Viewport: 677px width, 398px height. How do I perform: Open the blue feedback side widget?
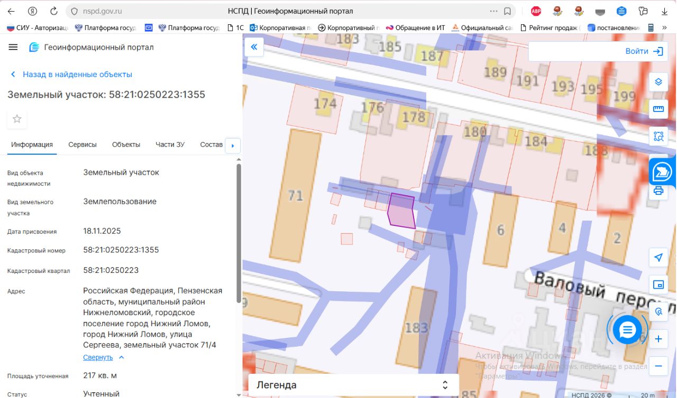tap(663, 171)
